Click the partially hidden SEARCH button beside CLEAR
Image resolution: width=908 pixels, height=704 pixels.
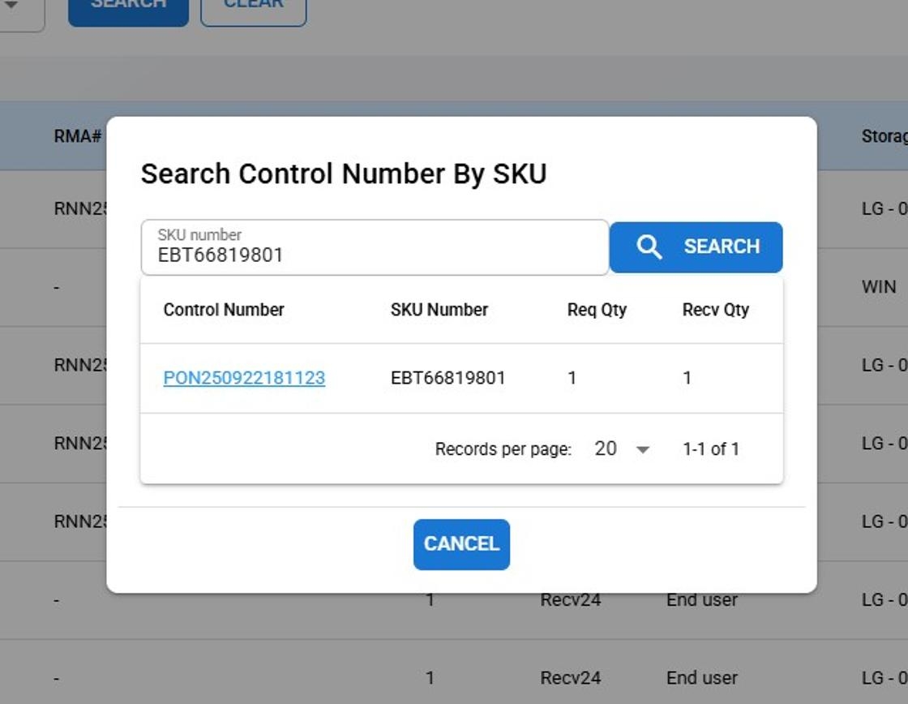[x=128, y=8]
